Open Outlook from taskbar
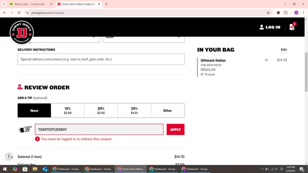The height and width of the screenshot is (173, 308). 45,169
